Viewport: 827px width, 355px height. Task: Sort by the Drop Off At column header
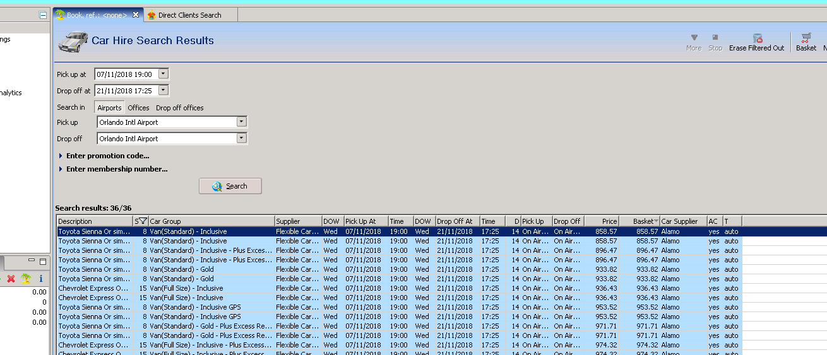click(x=458, y=221)
